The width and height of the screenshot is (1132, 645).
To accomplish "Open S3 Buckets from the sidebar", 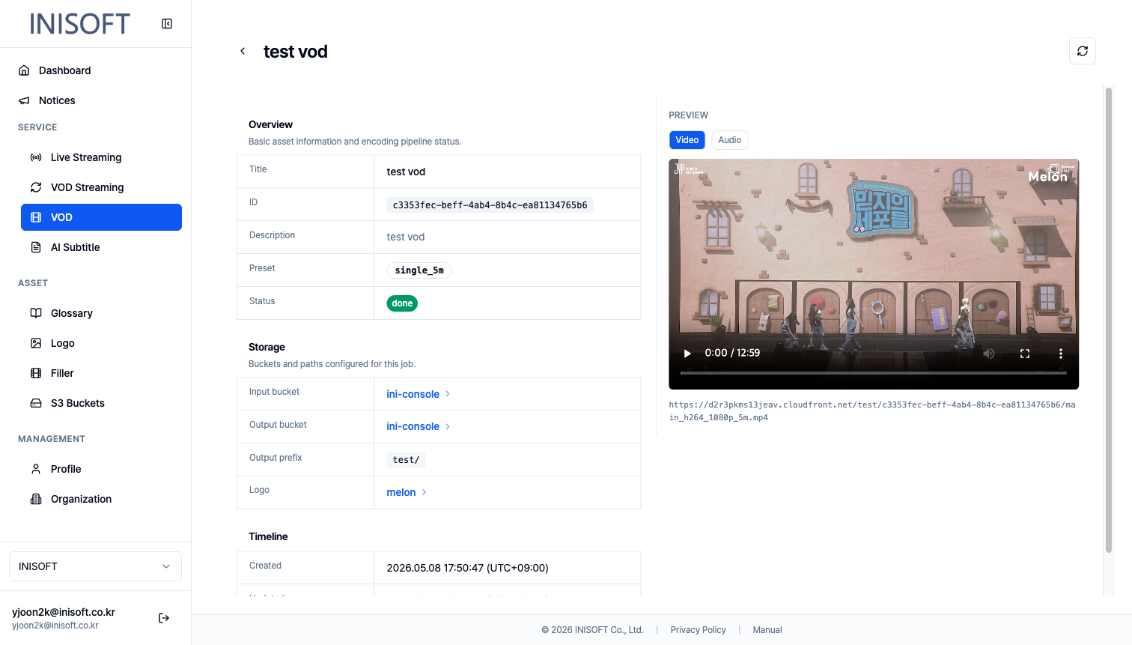I will pos(101,403).
